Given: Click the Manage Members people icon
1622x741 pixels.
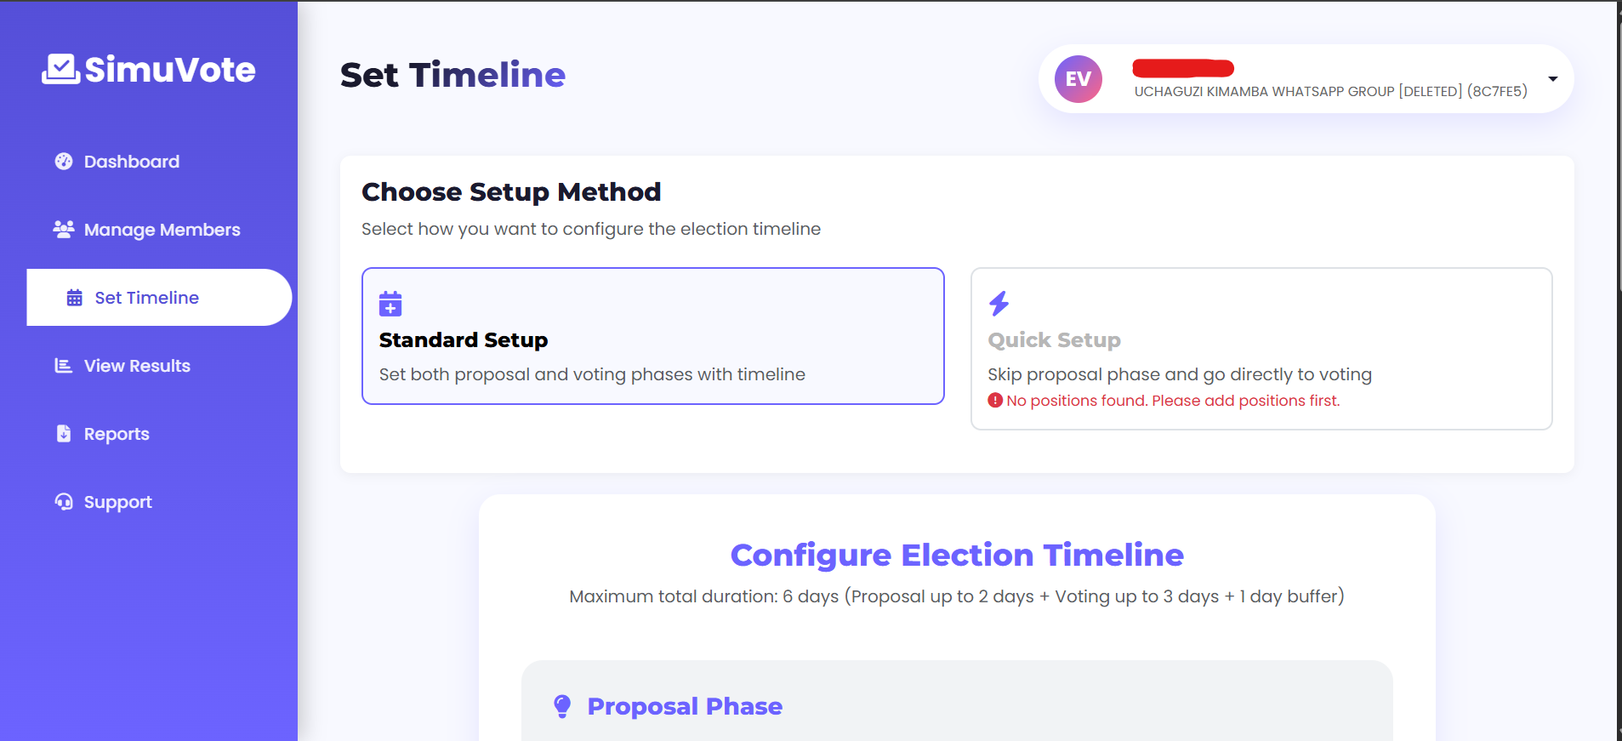Looking at the screenshot, I should click(x=62, y=229).
